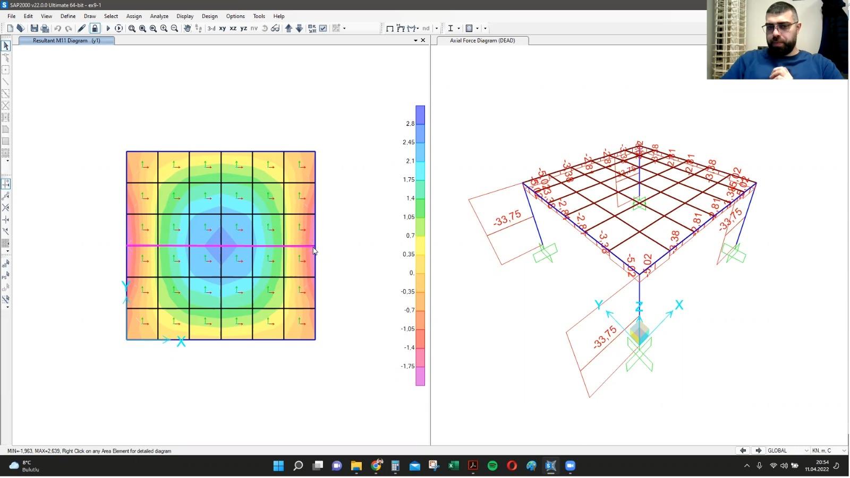
Task: Move up in list with up arrow
Action: (x=288, y=29)
